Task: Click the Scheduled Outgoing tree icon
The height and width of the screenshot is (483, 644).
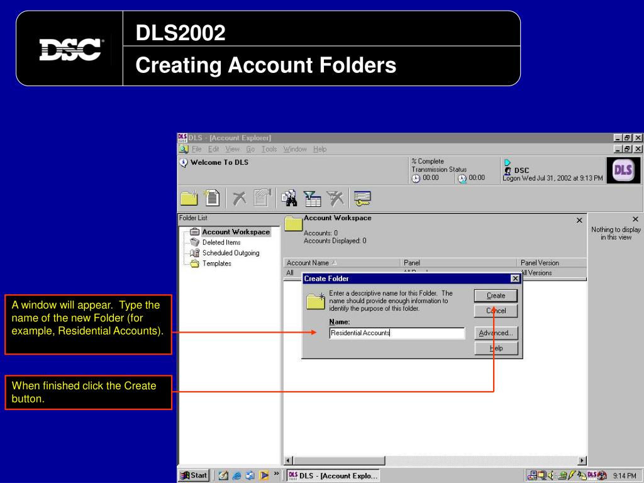Action: click(x=195, y=253)
